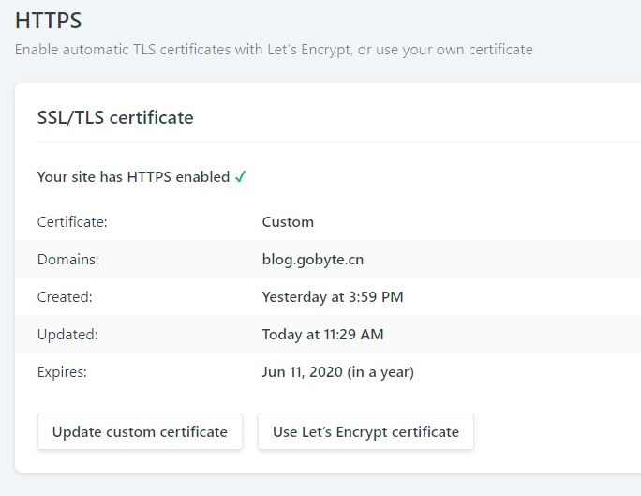This screenshot has width=641, height=496.
Task: Click the SSL/TLS certificate card title
Action: coord(115,117)
